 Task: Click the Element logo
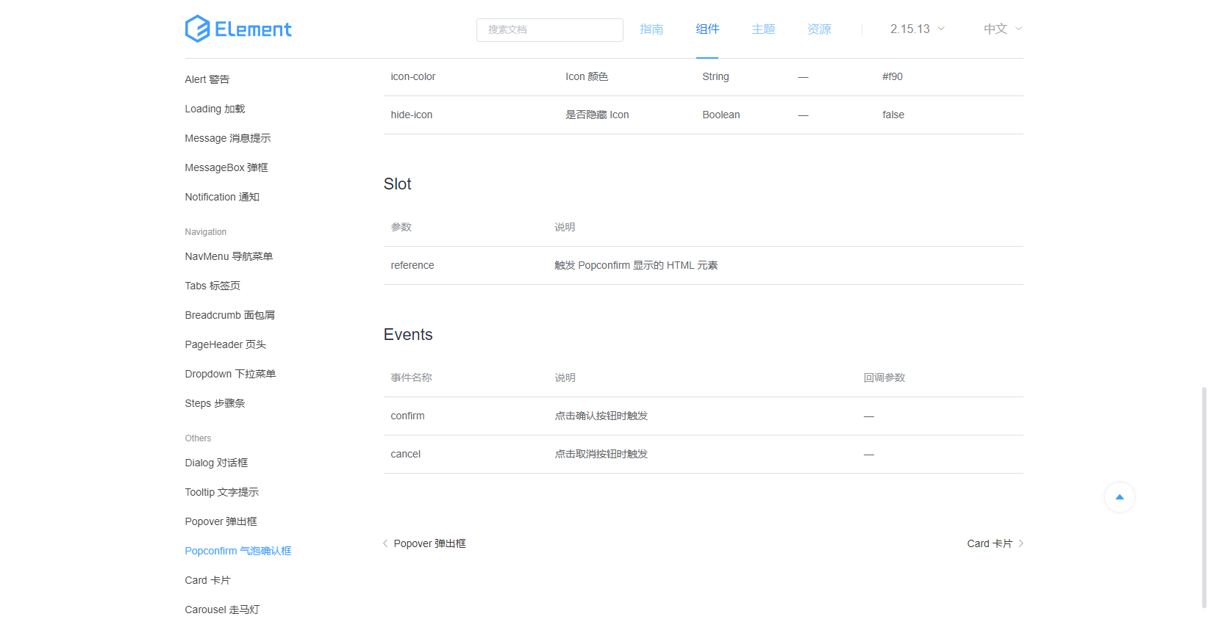(x=238, y=29)
